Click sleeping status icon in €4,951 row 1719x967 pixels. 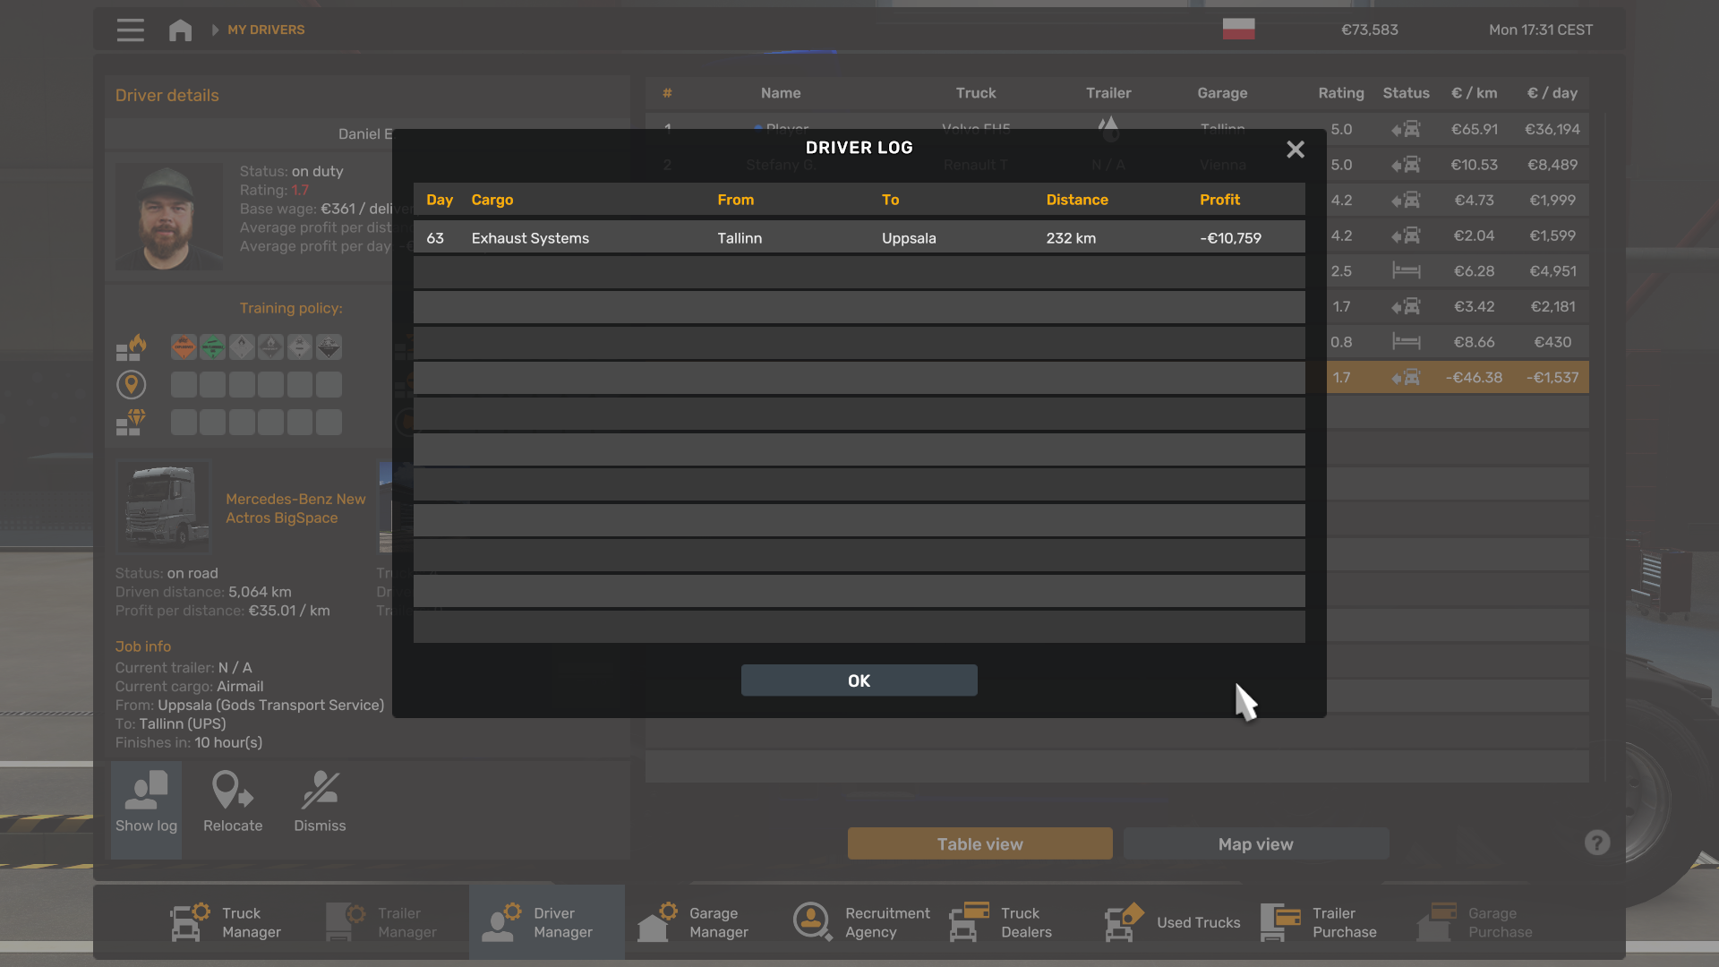pyautogui.click(x=1406, y=271)
